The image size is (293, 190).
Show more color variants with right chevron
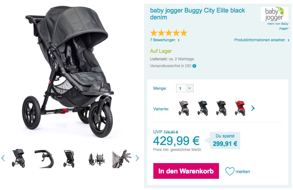[x=253, y=108]
